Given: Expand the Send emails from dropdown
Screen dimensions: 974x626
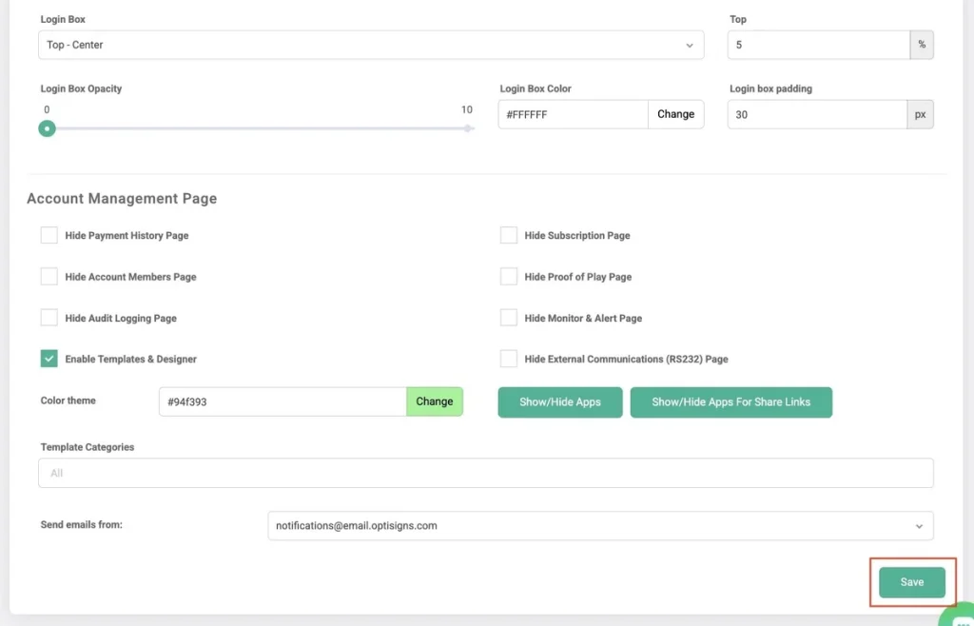Looking at the screenshot, I should [600, 525].
